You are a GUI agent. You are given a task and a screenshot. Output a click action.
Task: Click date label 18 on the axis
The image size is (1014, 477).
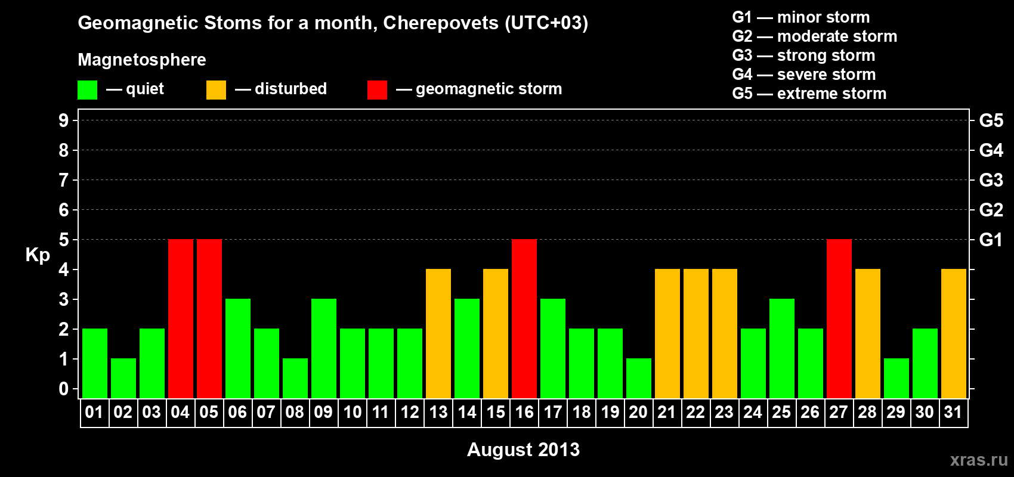[582, 413]
